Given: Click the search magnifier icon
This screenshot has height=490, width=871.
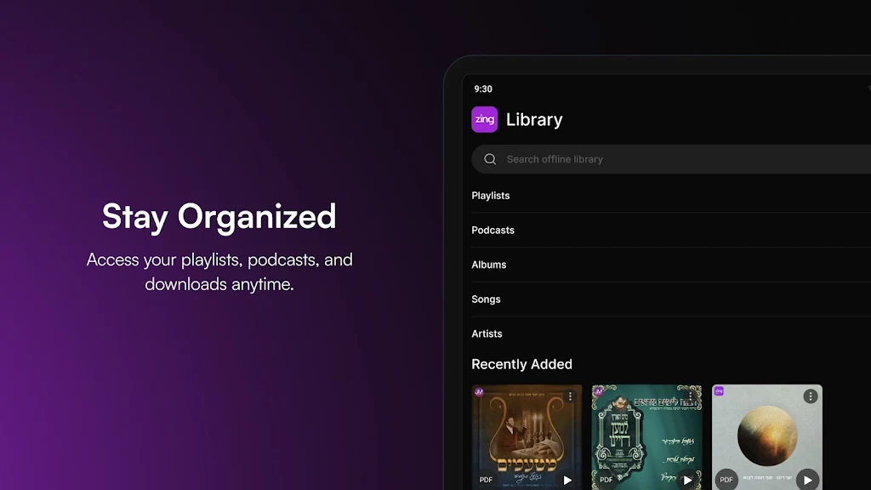Looking at the screenshot, I should coord(490,159).
